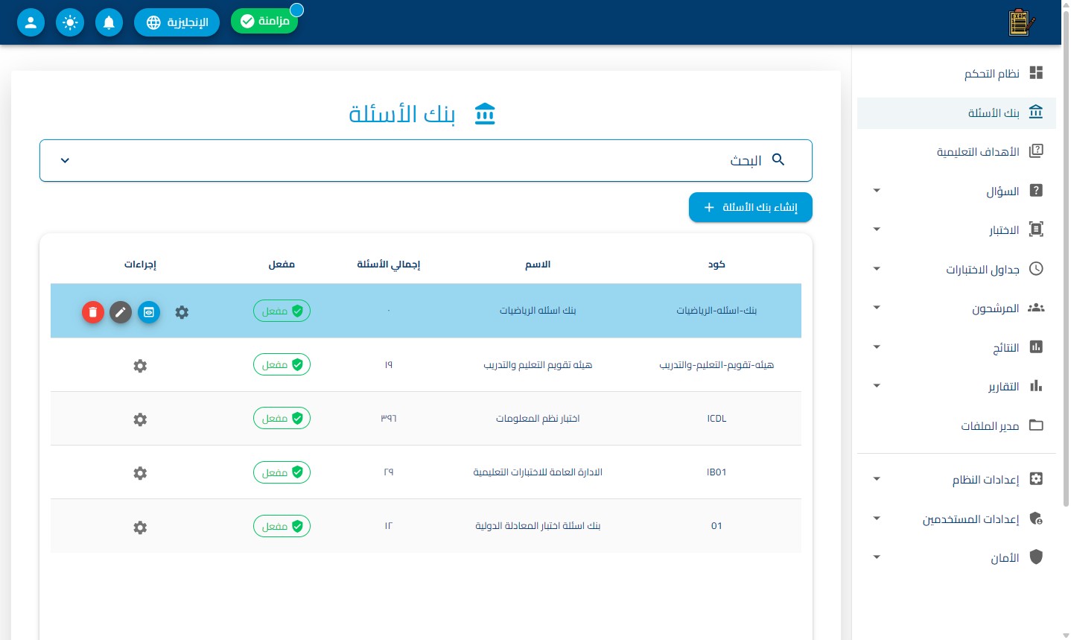The width and height of the screenshot is (1071, 640).
Task: Focus the البحث search field
Action: tap(425, 160)
